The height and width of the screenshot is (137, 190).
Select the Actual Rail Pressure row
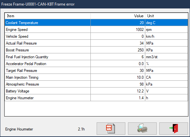[x=96, y=43]
